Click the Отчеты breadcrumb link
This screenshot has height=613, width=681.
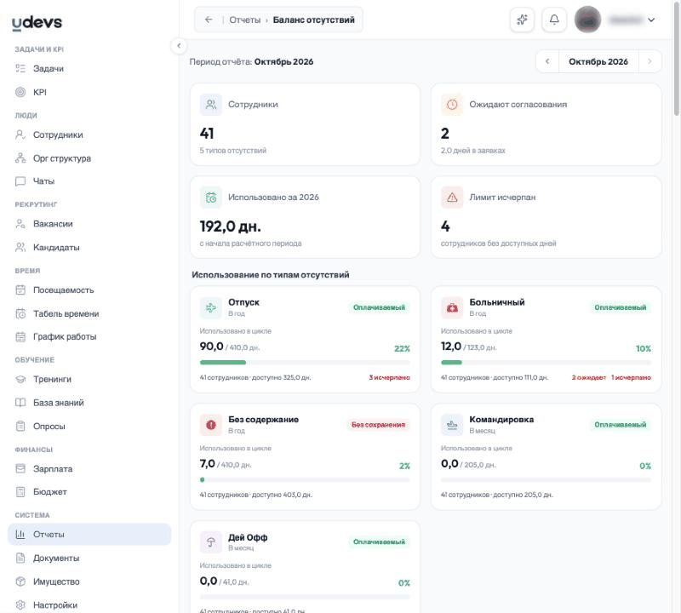click(244, 20)
